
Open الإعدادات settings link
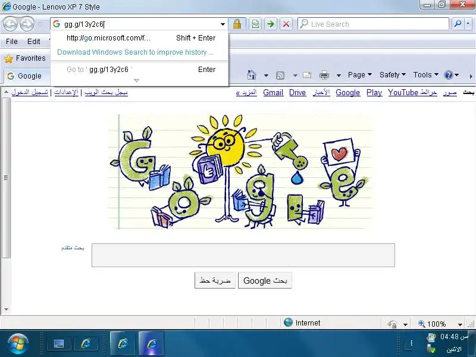pyautogui.click(x=66, y=92)
